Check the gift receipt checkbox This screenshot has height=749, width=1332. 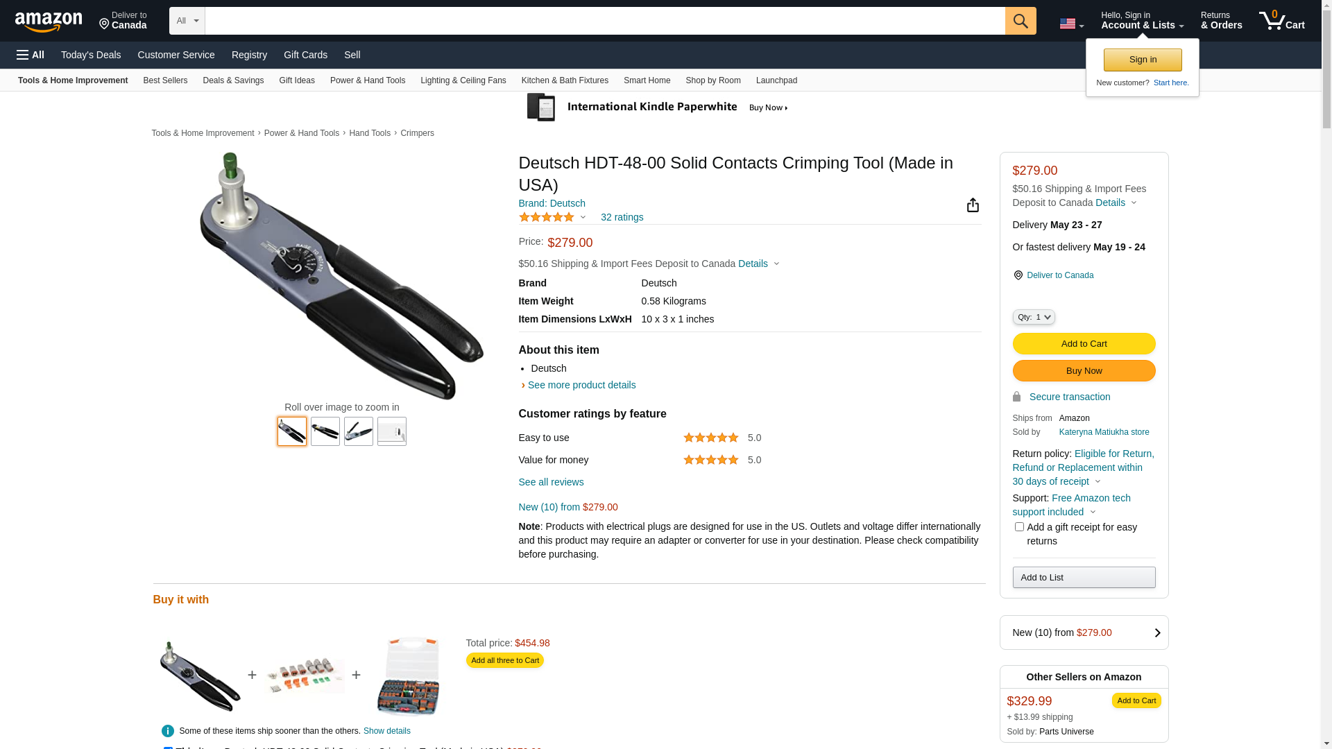tap(1019, 527)
